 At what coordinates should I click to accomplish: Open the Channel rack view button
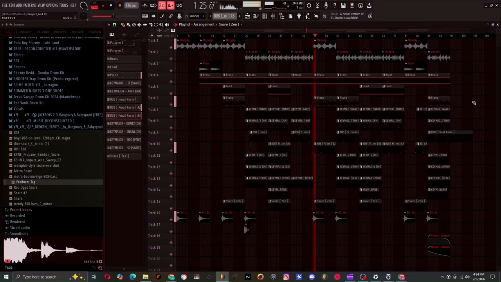265,16
